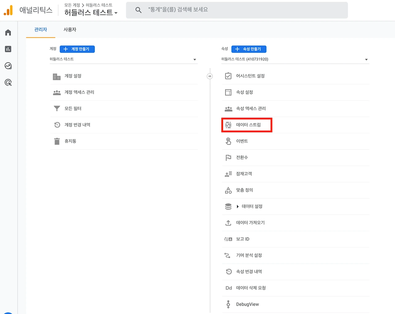Switch to the 사용자 tab
Viewport: 395px width, 314px height.
pyautogui.click(x=70, y=30)
